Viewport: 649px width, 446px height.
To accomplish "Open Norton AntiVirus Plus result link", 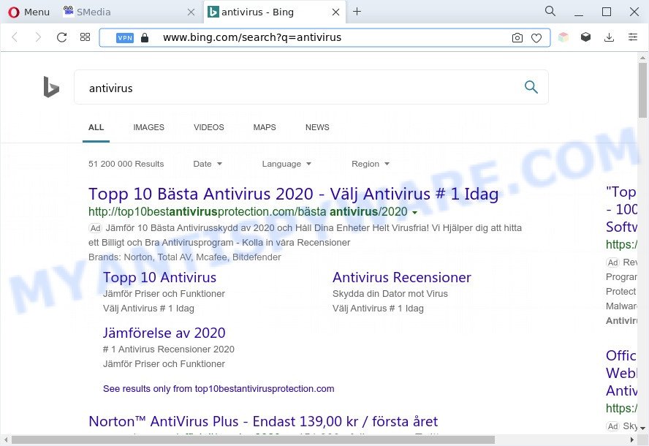I will point(263,422).
